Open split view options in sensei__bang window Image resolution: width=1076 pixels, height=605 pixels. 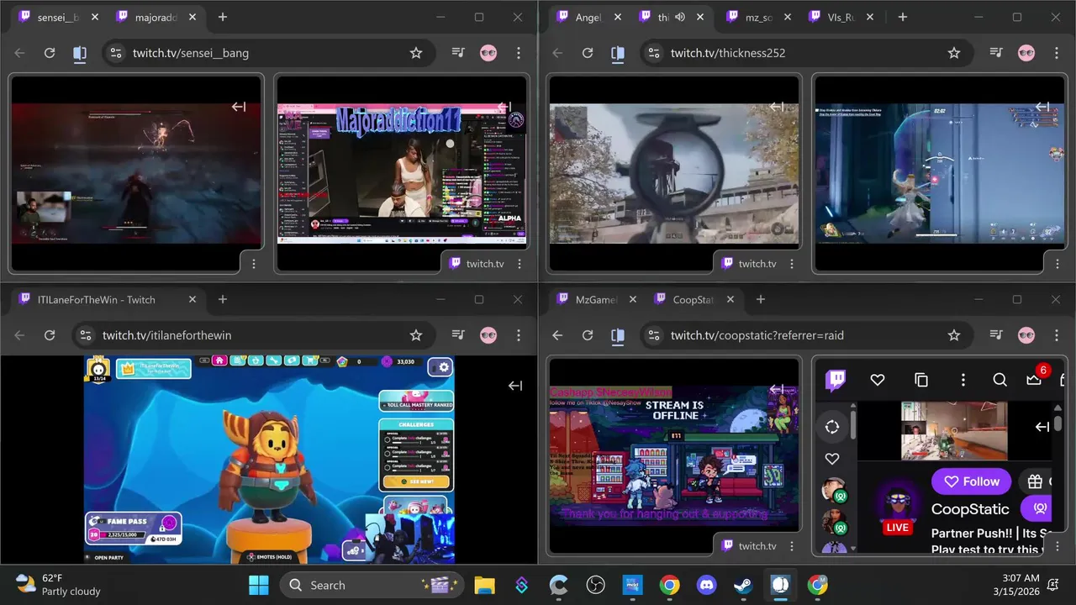coord(80,53)
